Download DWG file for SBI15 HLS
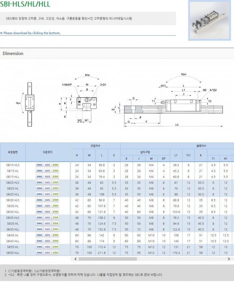The height and width of the screenshot is (289, 234). [39, 165]
